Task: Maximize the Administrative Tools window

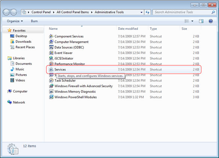Action: [203, 5]
